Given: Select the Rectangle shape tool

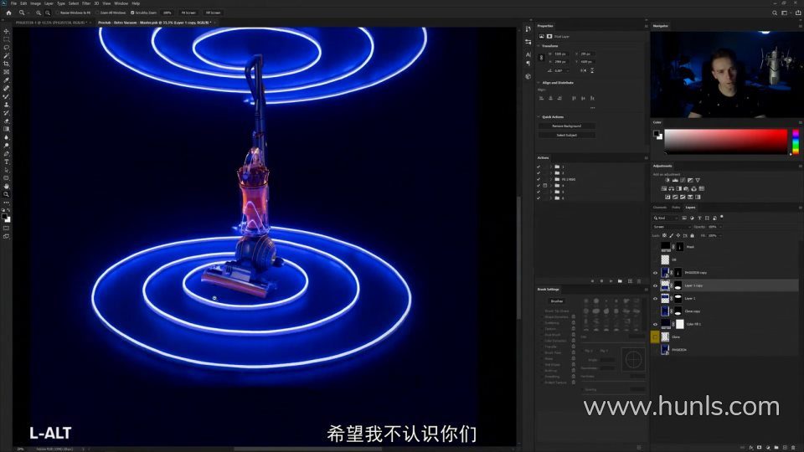Looking at the screenshot, I should pos(7,178).
